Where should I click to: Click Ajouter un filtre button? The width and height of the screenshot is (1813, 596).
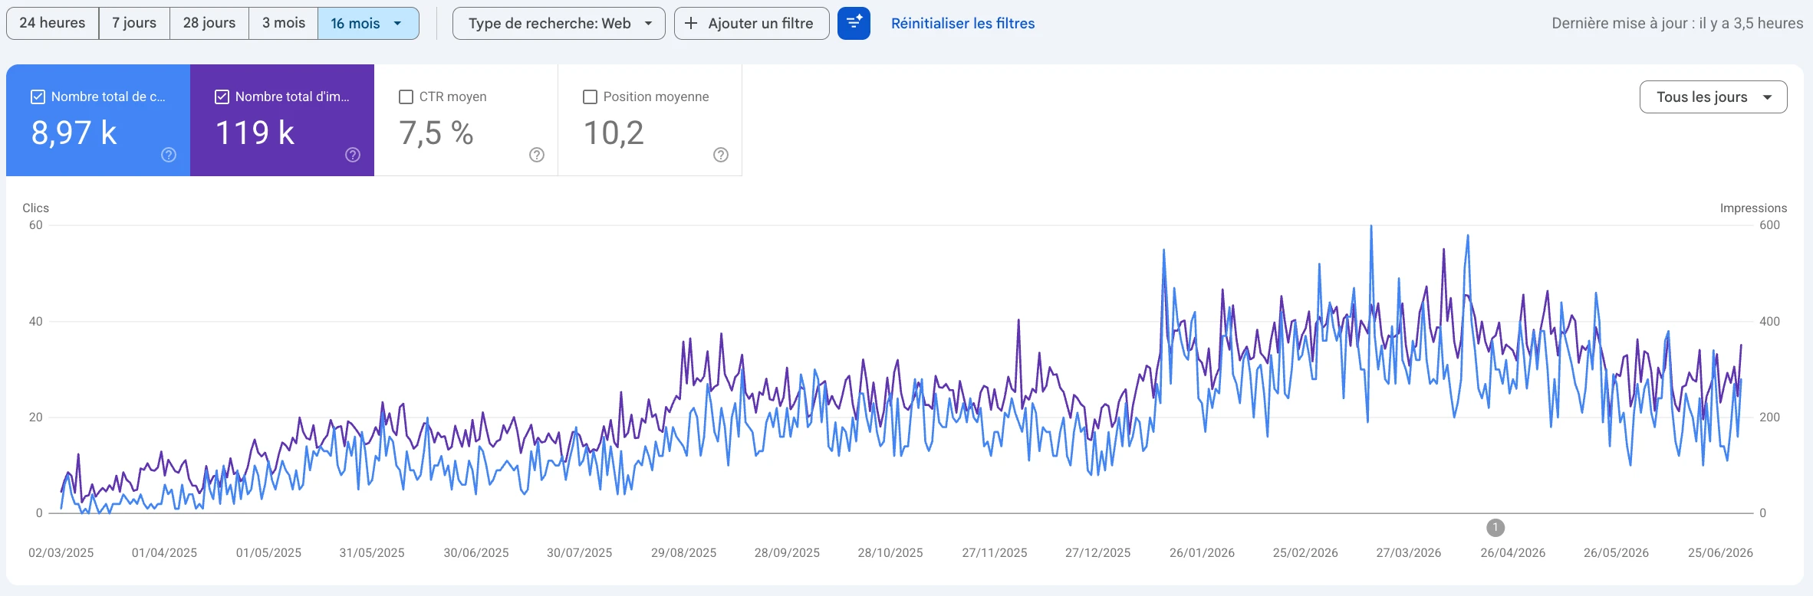(752, 23)
